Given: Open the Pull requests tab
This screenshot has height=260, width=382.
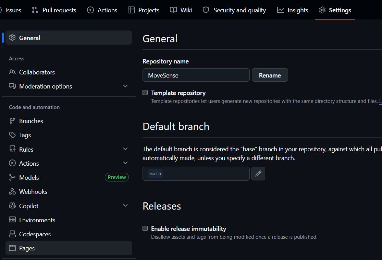Looking at the screenshot, I should pyautogui.click(x=54, y=10).
